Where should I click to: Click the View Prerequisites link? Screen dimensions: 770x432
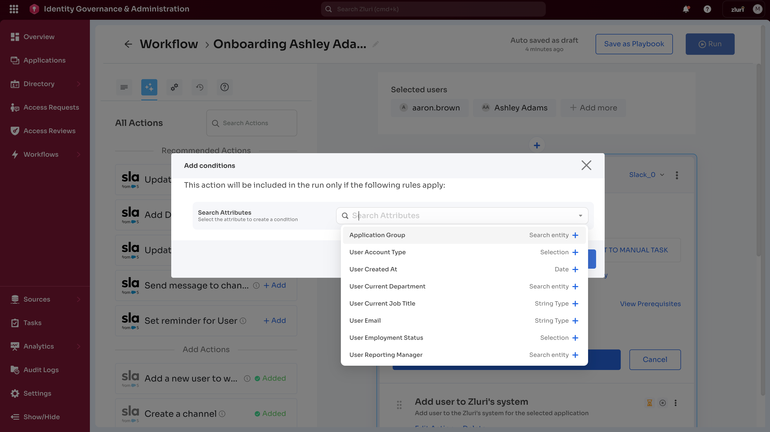(x=650, y=304)
